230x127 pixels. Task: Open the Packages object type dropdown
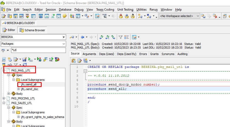[x=64, y=44]
